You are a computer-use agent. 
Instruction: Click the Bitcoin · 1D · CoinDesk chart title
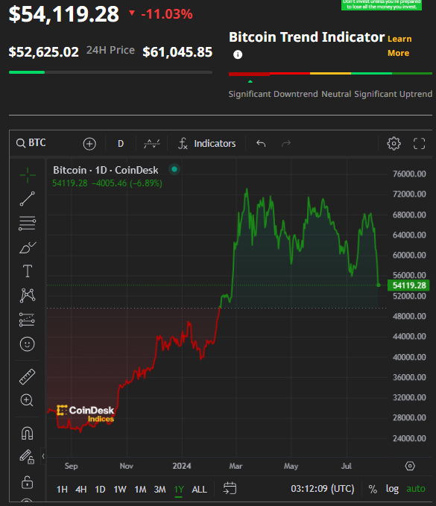106,170
